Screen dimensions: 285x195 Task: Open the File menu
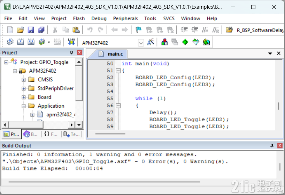8,19
